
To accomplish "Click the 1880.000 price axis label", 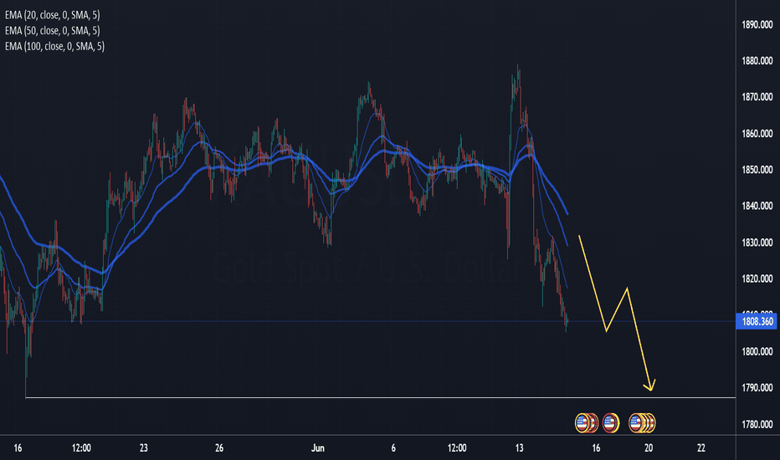I will pyautogui.click(x=757, y=61).
